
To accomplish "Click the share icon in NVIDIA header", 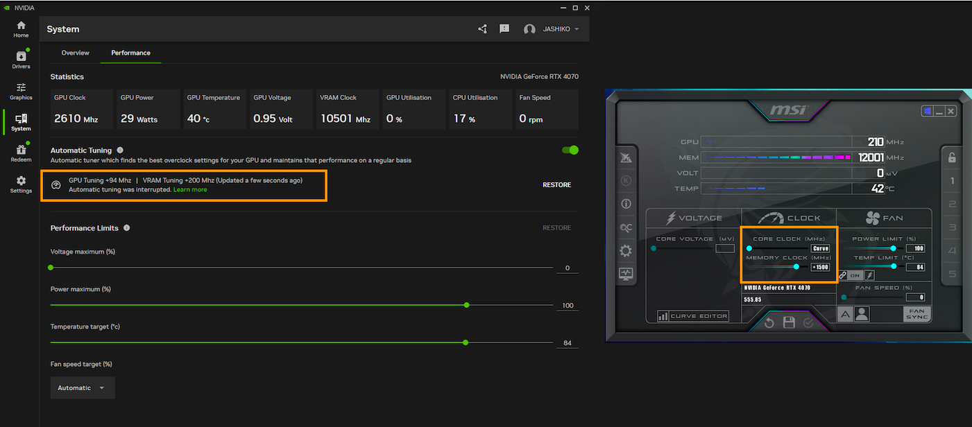I will point(483,29).
